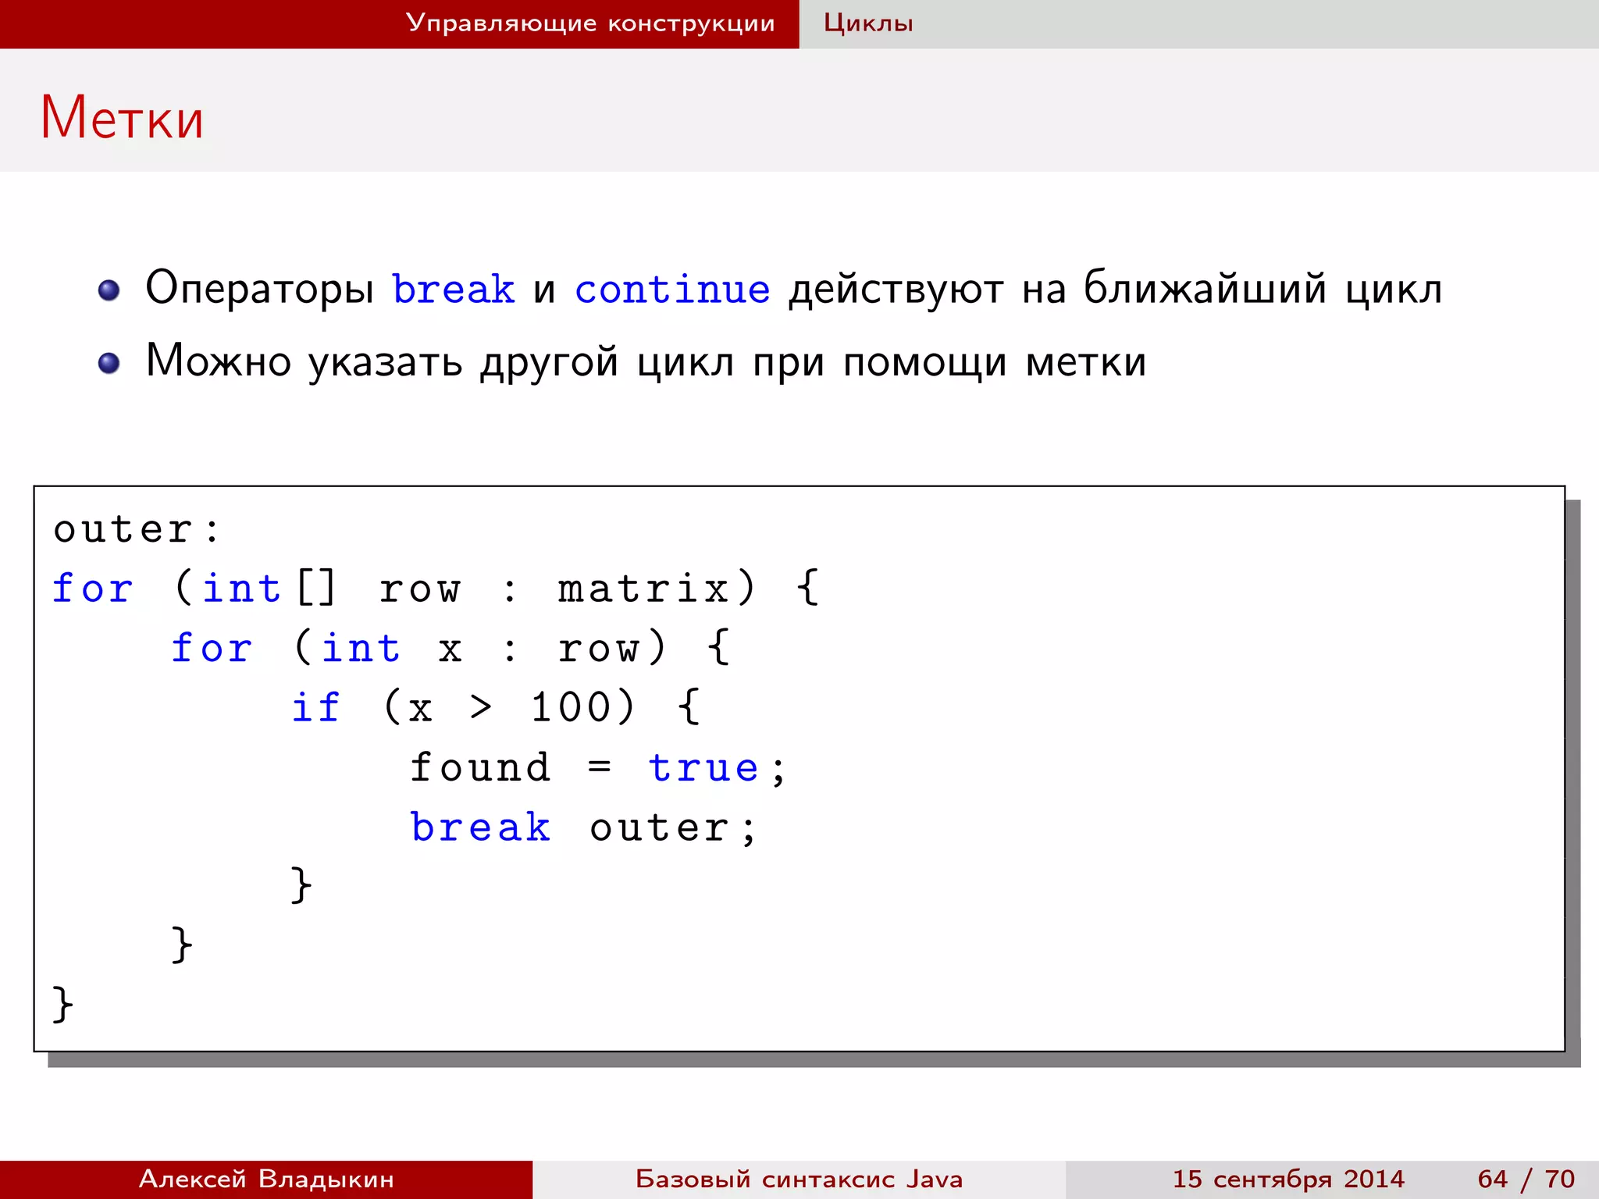
Task: Click the number '100' in code
Action: click(x=571, y=707)
